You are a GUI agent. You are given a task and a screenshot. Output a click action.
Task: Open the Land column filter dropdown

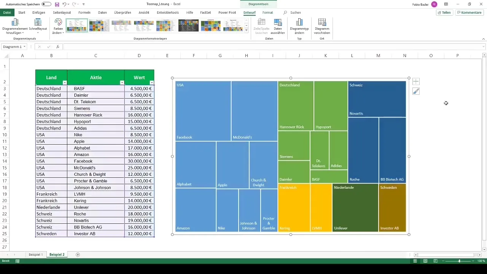tap(65, 83)
